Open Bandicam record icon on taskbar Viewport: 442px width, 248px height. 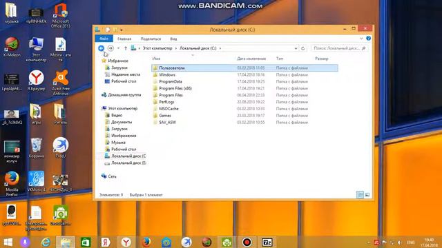247,242
